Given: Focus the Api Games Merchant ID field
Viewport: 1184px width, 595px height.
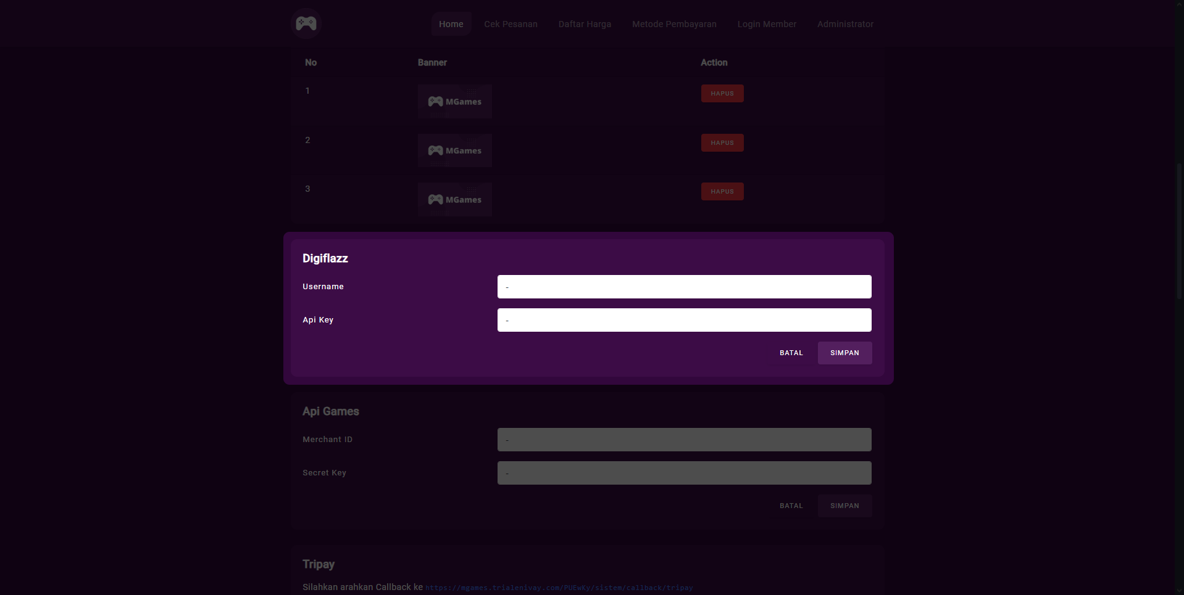Looking at the screenshot, I should 685,440.
